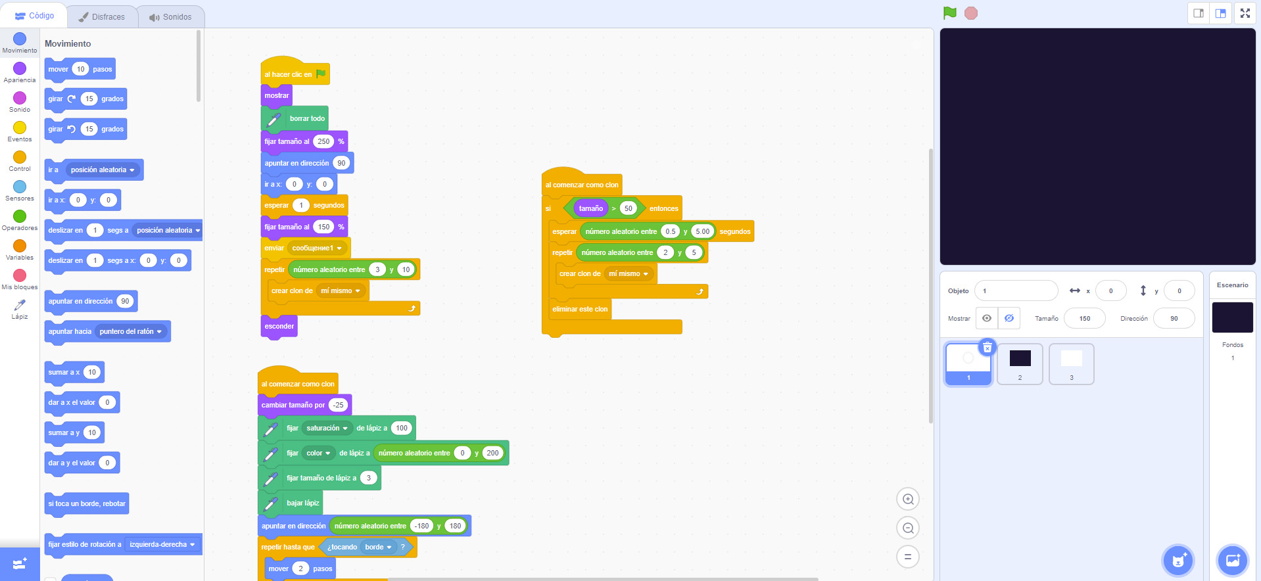This screenshot has height=581, width=1261.
Task: Open the Sonidos tab
Action: tap(171, 17)
